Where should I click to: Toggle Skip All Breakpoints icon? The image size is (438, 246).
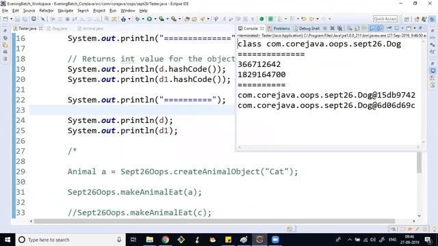point(42,18)
